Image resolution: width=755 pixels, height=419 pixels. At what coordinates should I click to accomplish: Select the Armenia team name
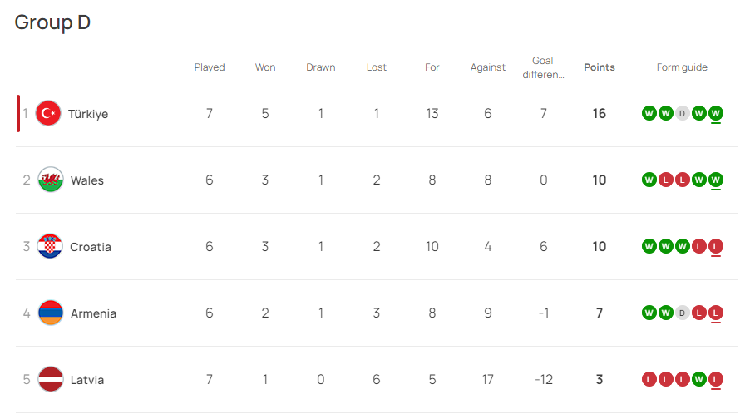pos(93,313)
